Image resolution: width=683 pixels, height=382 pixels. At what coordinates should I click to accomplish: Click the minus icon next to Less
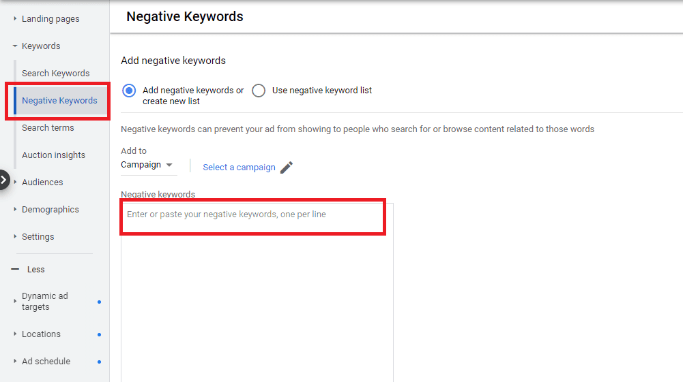coord(15,270)
